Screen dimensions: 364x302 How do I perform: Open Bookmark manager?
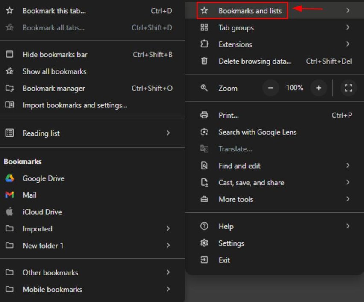92,88
